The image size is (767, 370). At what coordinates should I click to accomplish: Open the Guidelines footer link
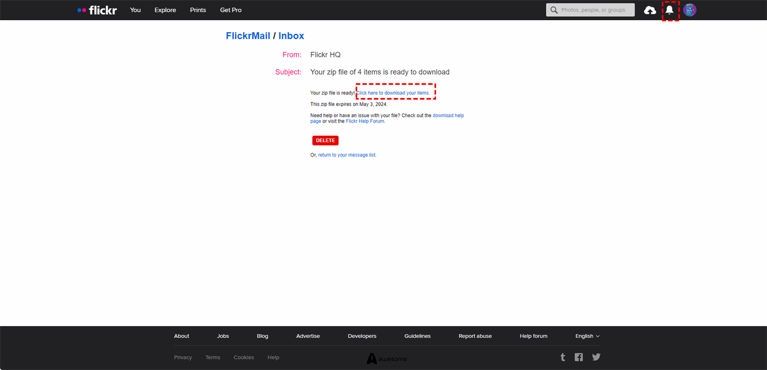pos(417,336)
